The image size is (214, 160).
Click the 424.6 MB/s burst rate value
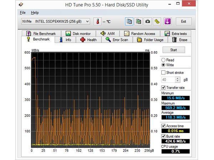point(175,141)
